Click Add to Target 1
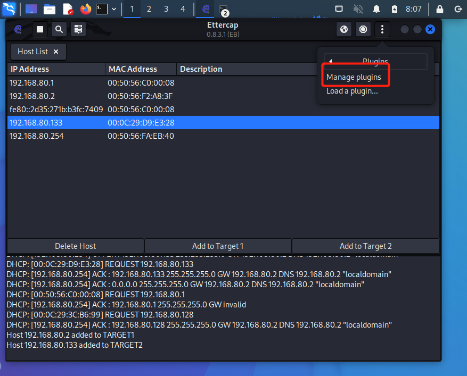 [218, 246]
